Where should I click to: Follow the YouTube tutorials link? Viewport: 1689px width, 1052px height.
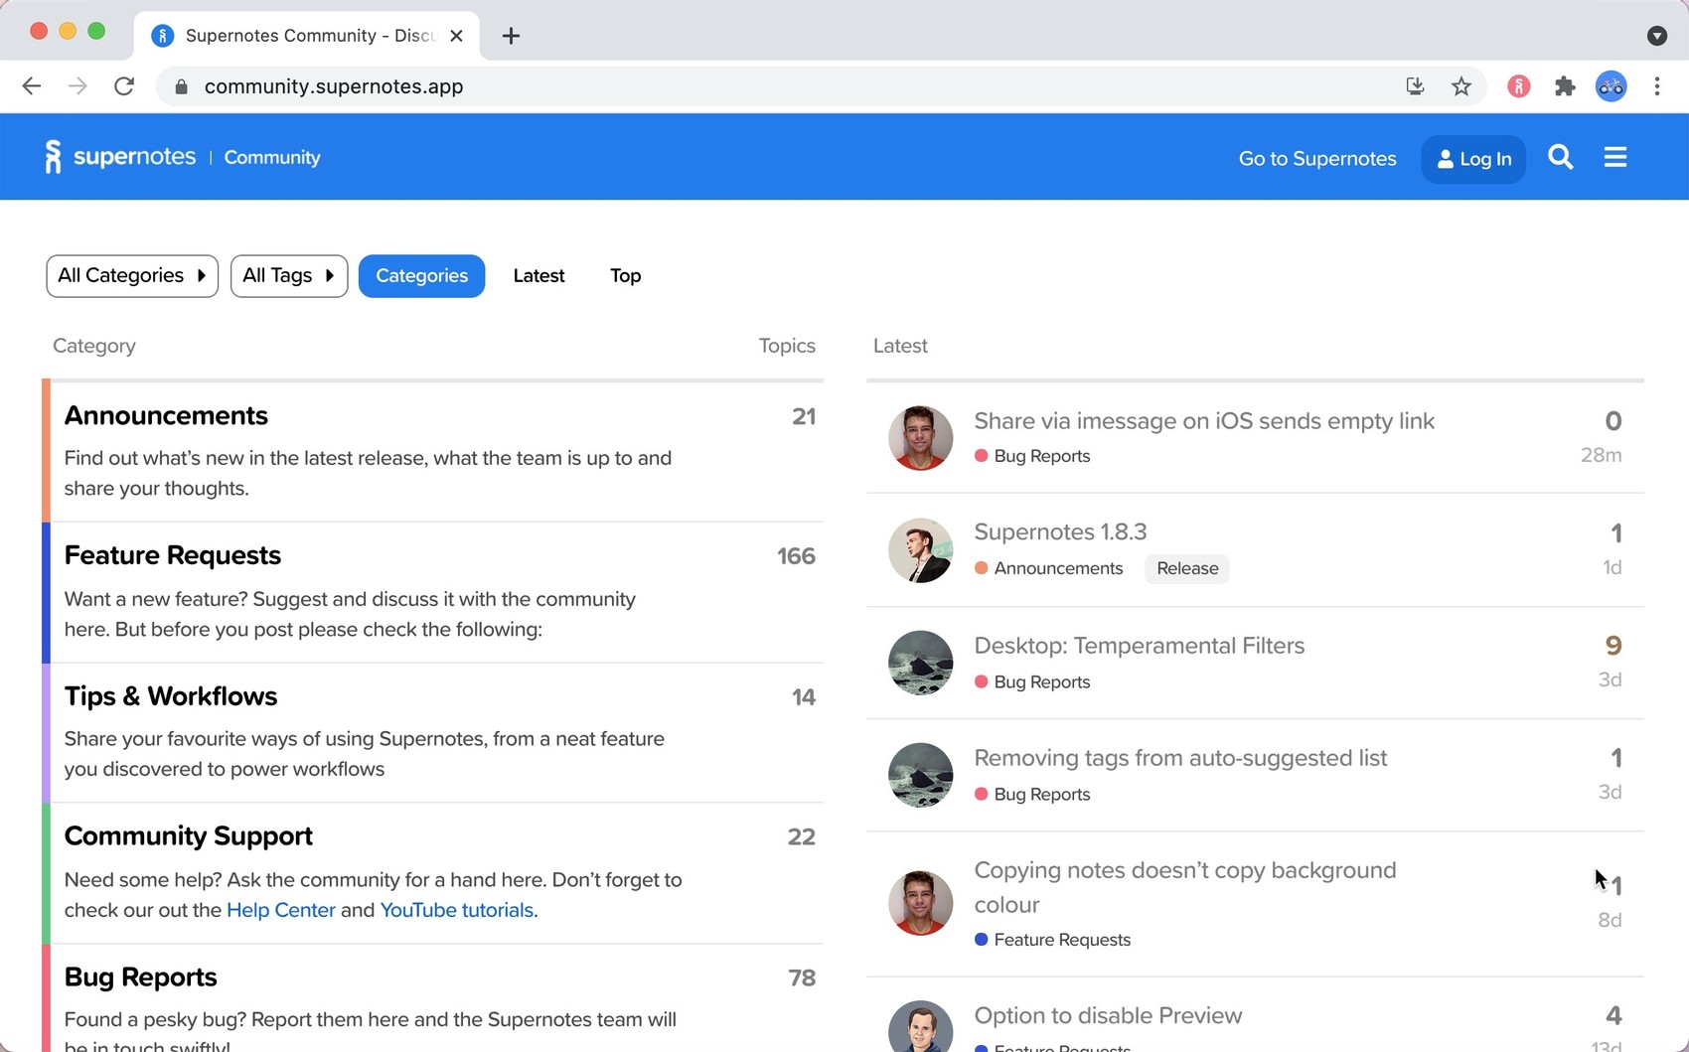(457, 910)
